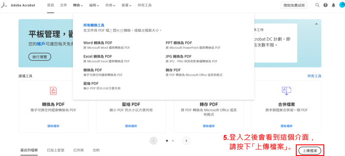The image size is (345, 156).
Task: Click the 合併檔案 card icon
Action: point(286,91)
